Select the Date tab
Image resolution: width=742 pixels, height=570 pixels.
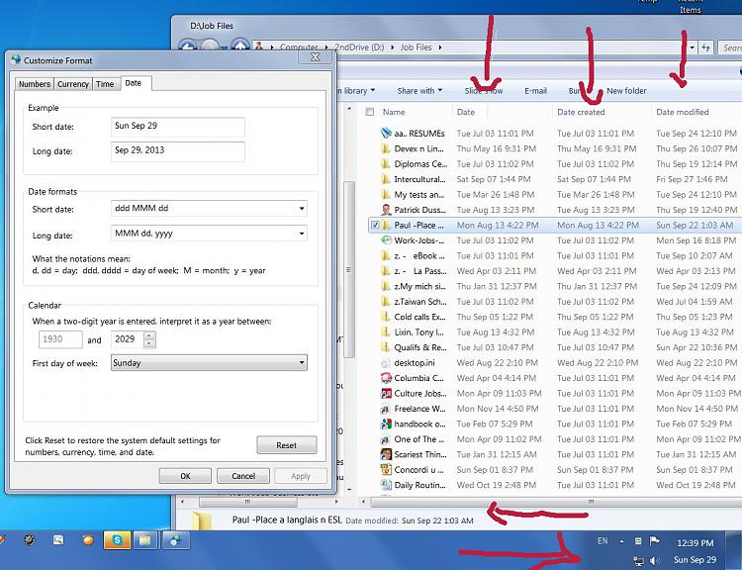[133, 83]
